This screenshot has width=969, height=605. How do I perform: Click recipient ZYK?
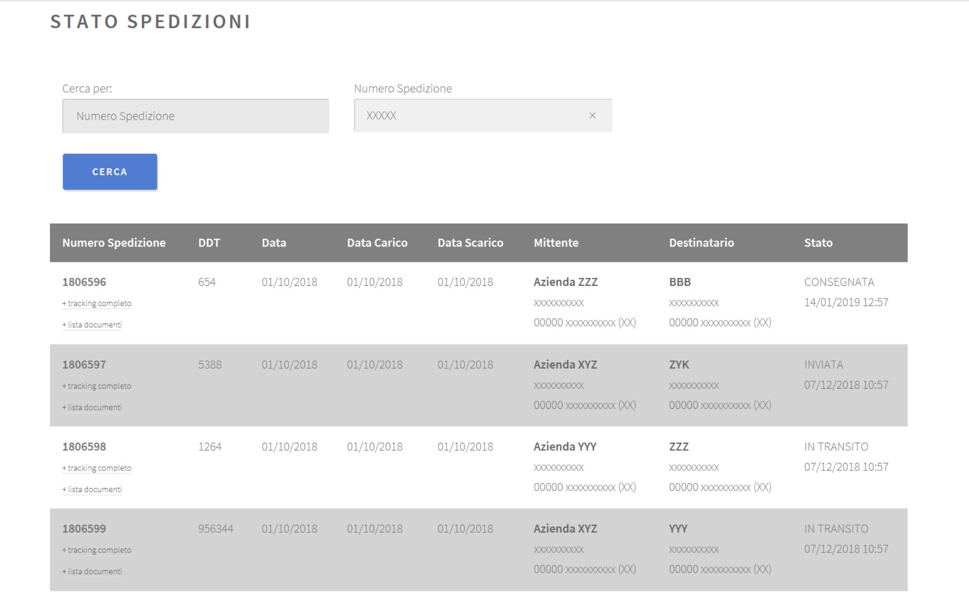click(679, 365)
